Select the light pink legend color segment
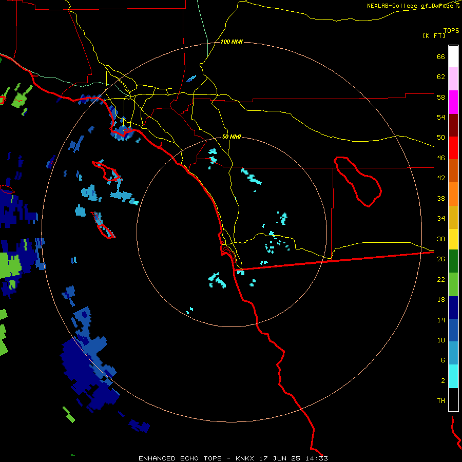This screenshot has width=462, height=462. [453, 79]
